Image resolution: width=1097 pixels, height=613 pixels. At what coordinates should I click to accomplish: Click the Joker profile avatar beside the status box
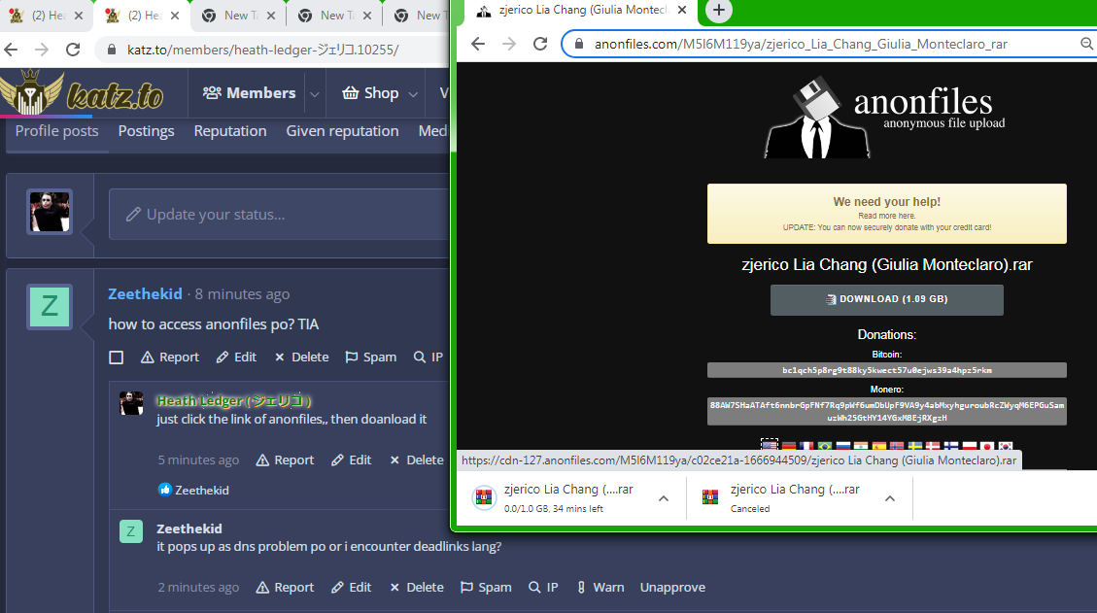tap(50, 212)
